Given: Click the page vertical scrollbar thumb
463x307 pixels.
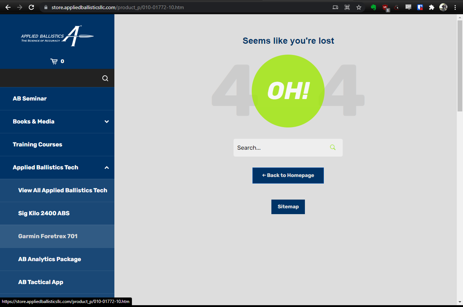Looking at the screenshot, I should [460, 66].
